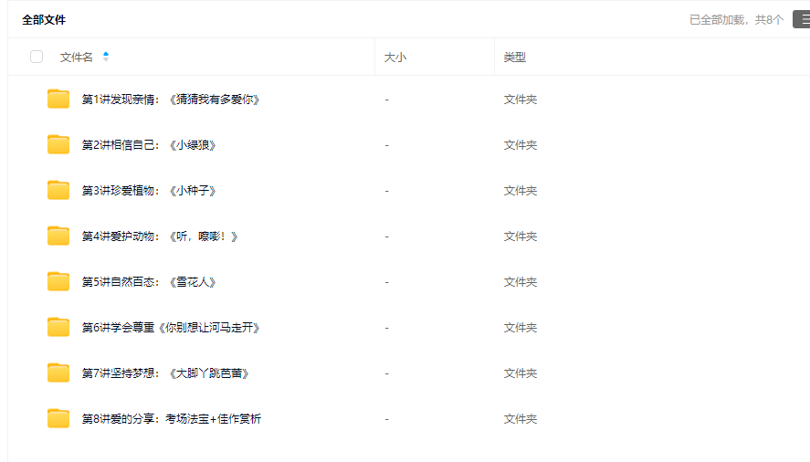Sort files by 类型 column
The image size is (810, 462).
click(x=514, y=58)
